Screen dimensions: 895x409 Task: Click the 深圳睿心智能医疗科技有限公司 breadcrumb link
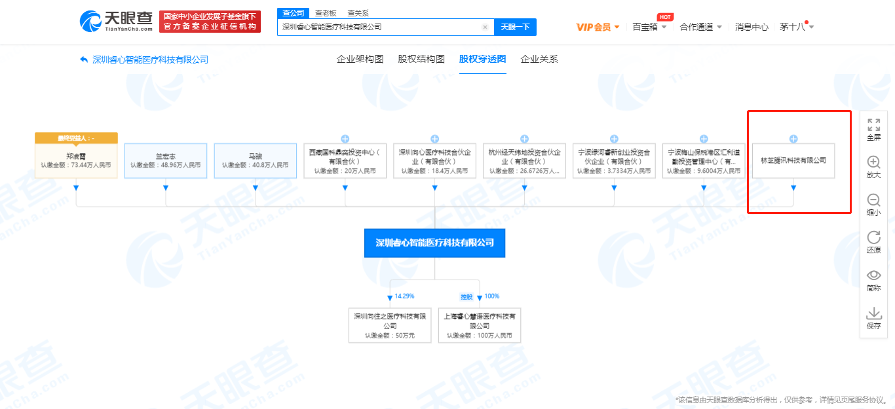(151, 60)
